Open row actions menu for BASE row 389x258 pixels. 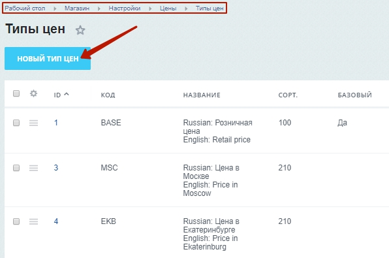click(33, 123)
